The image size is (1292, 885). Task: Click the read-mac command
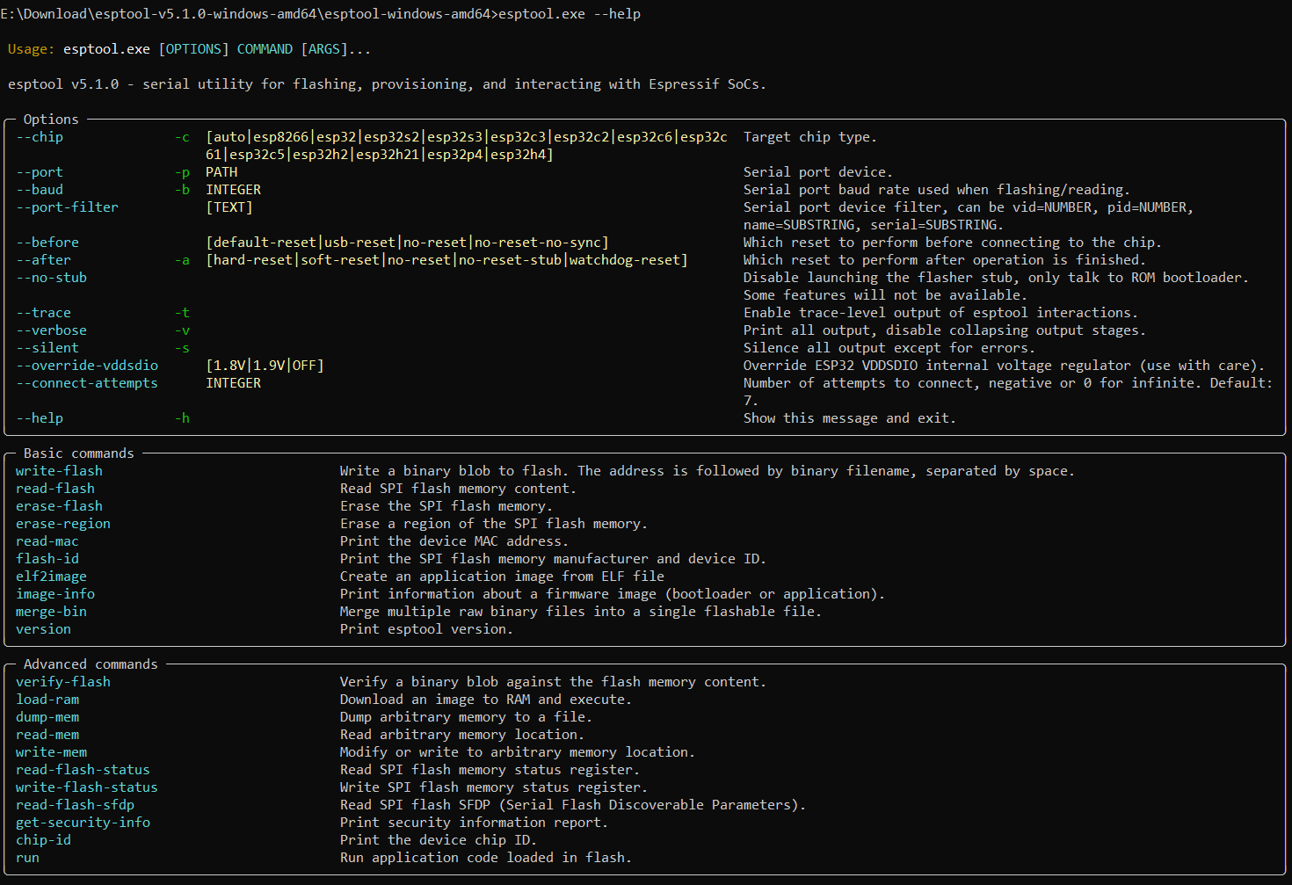tap(47, 541)
